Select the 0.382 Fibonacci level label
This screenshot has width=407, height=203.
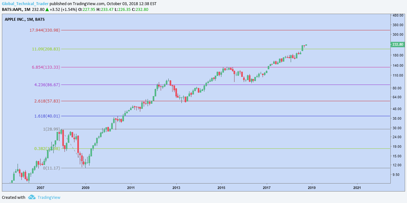coord(47,148)
